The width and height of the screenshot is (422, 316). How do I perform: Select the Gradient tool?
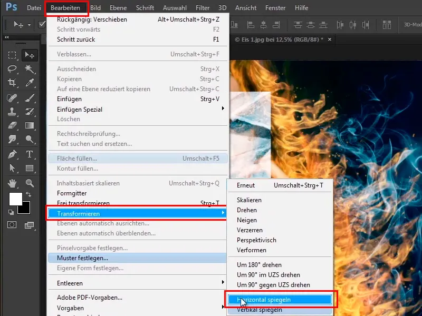[x=30, y=125]
